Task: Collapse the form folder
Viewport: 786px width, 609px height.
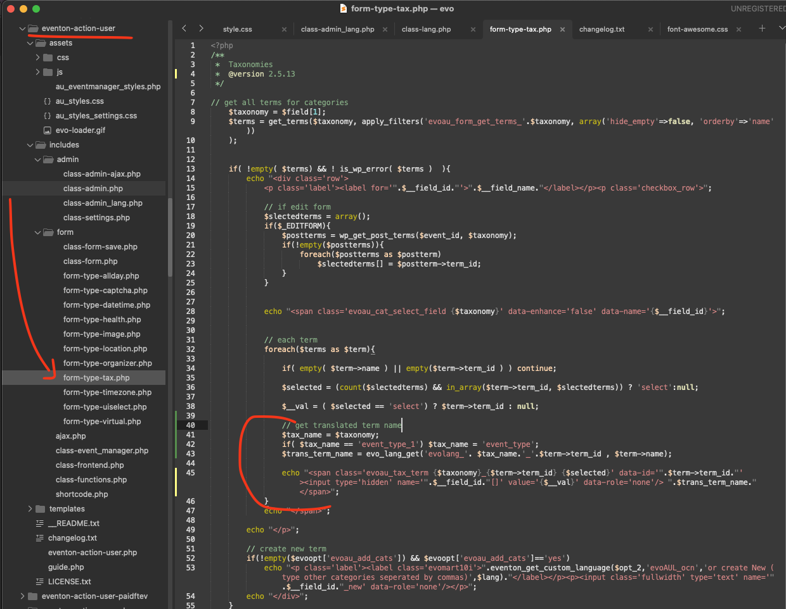Action: [37, 232]
